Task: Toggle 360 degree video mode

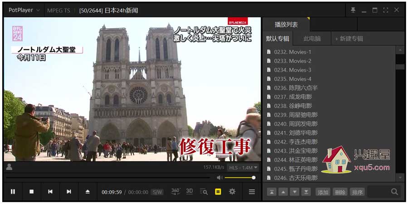Action: 175,191
